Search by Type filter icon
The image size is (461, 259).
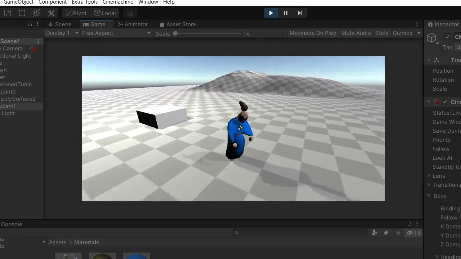click(375, 233)
